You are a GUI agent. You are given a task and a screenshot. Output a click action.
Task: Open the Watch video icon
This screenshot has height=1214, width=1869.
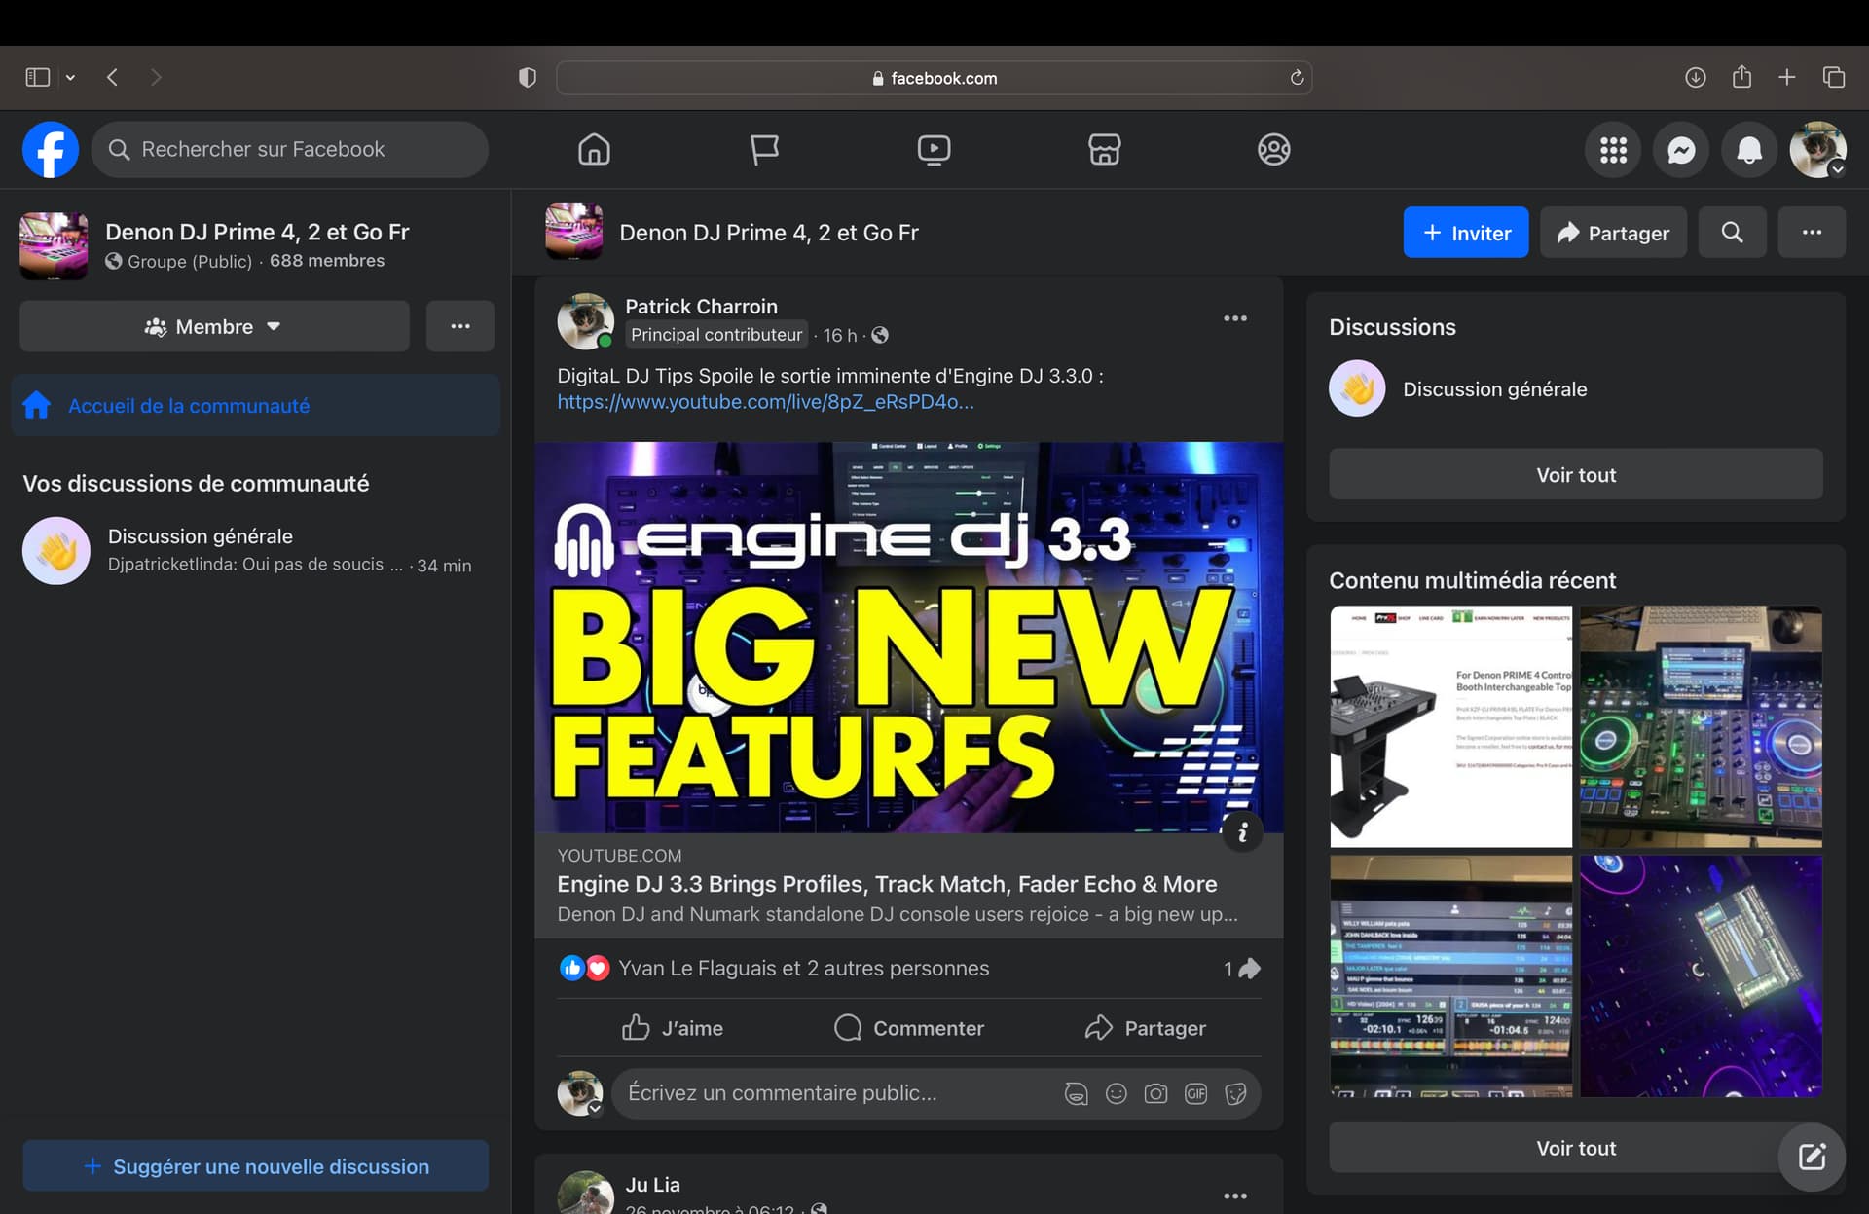click(934, 150)
